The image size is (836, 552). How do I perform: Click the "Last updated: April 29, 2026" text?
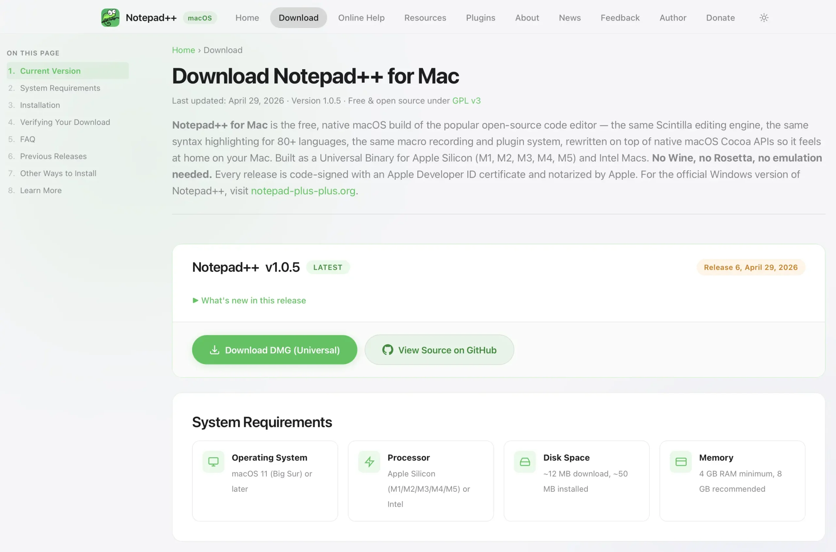[228, 101]
